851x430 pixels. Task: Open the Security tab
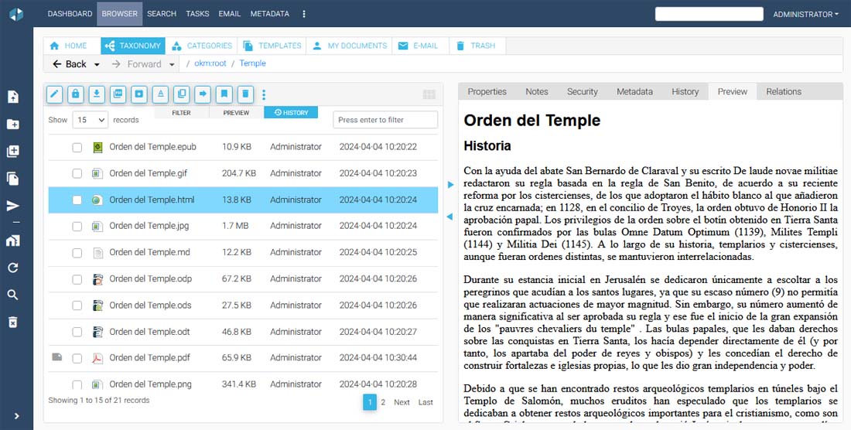582,91
